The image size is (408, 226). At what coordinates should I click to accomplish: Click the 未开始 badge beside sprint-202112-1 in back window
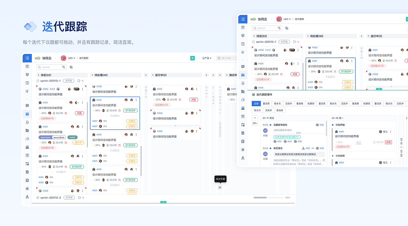click(x=69, y=81)
